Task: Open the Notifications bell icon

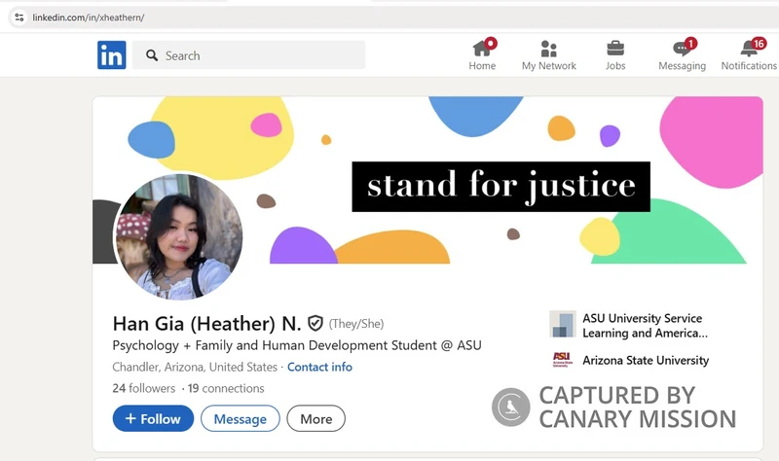Action: [749, 49]
